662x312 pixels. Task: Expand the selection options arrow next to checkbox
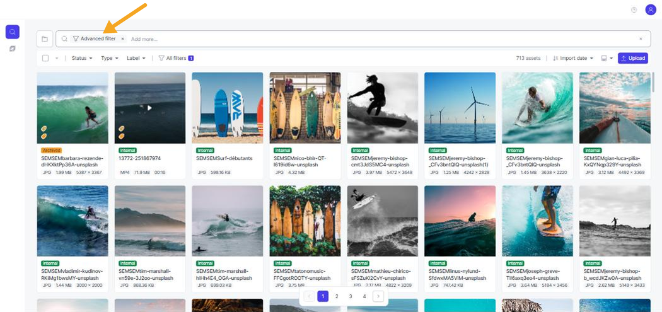(57, 58)
